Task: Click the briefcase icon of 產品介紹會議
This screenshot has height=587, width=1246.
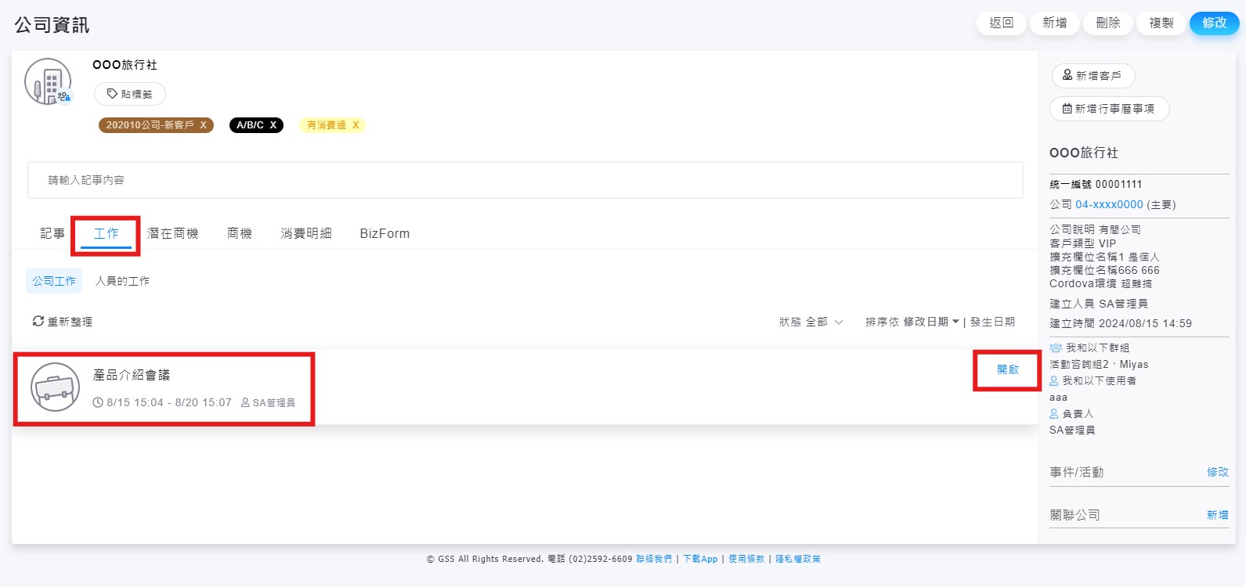Action: click(x=55, y=387)
